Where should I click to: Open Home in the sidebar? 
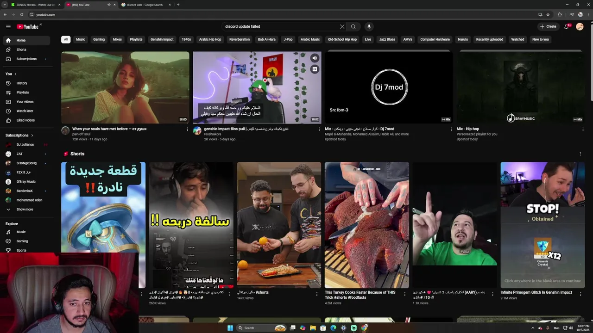click(x=27, y=40)
